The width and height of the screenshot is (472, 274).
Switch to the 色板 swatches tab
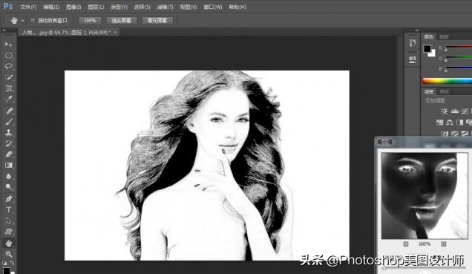(x=444, y=36)
